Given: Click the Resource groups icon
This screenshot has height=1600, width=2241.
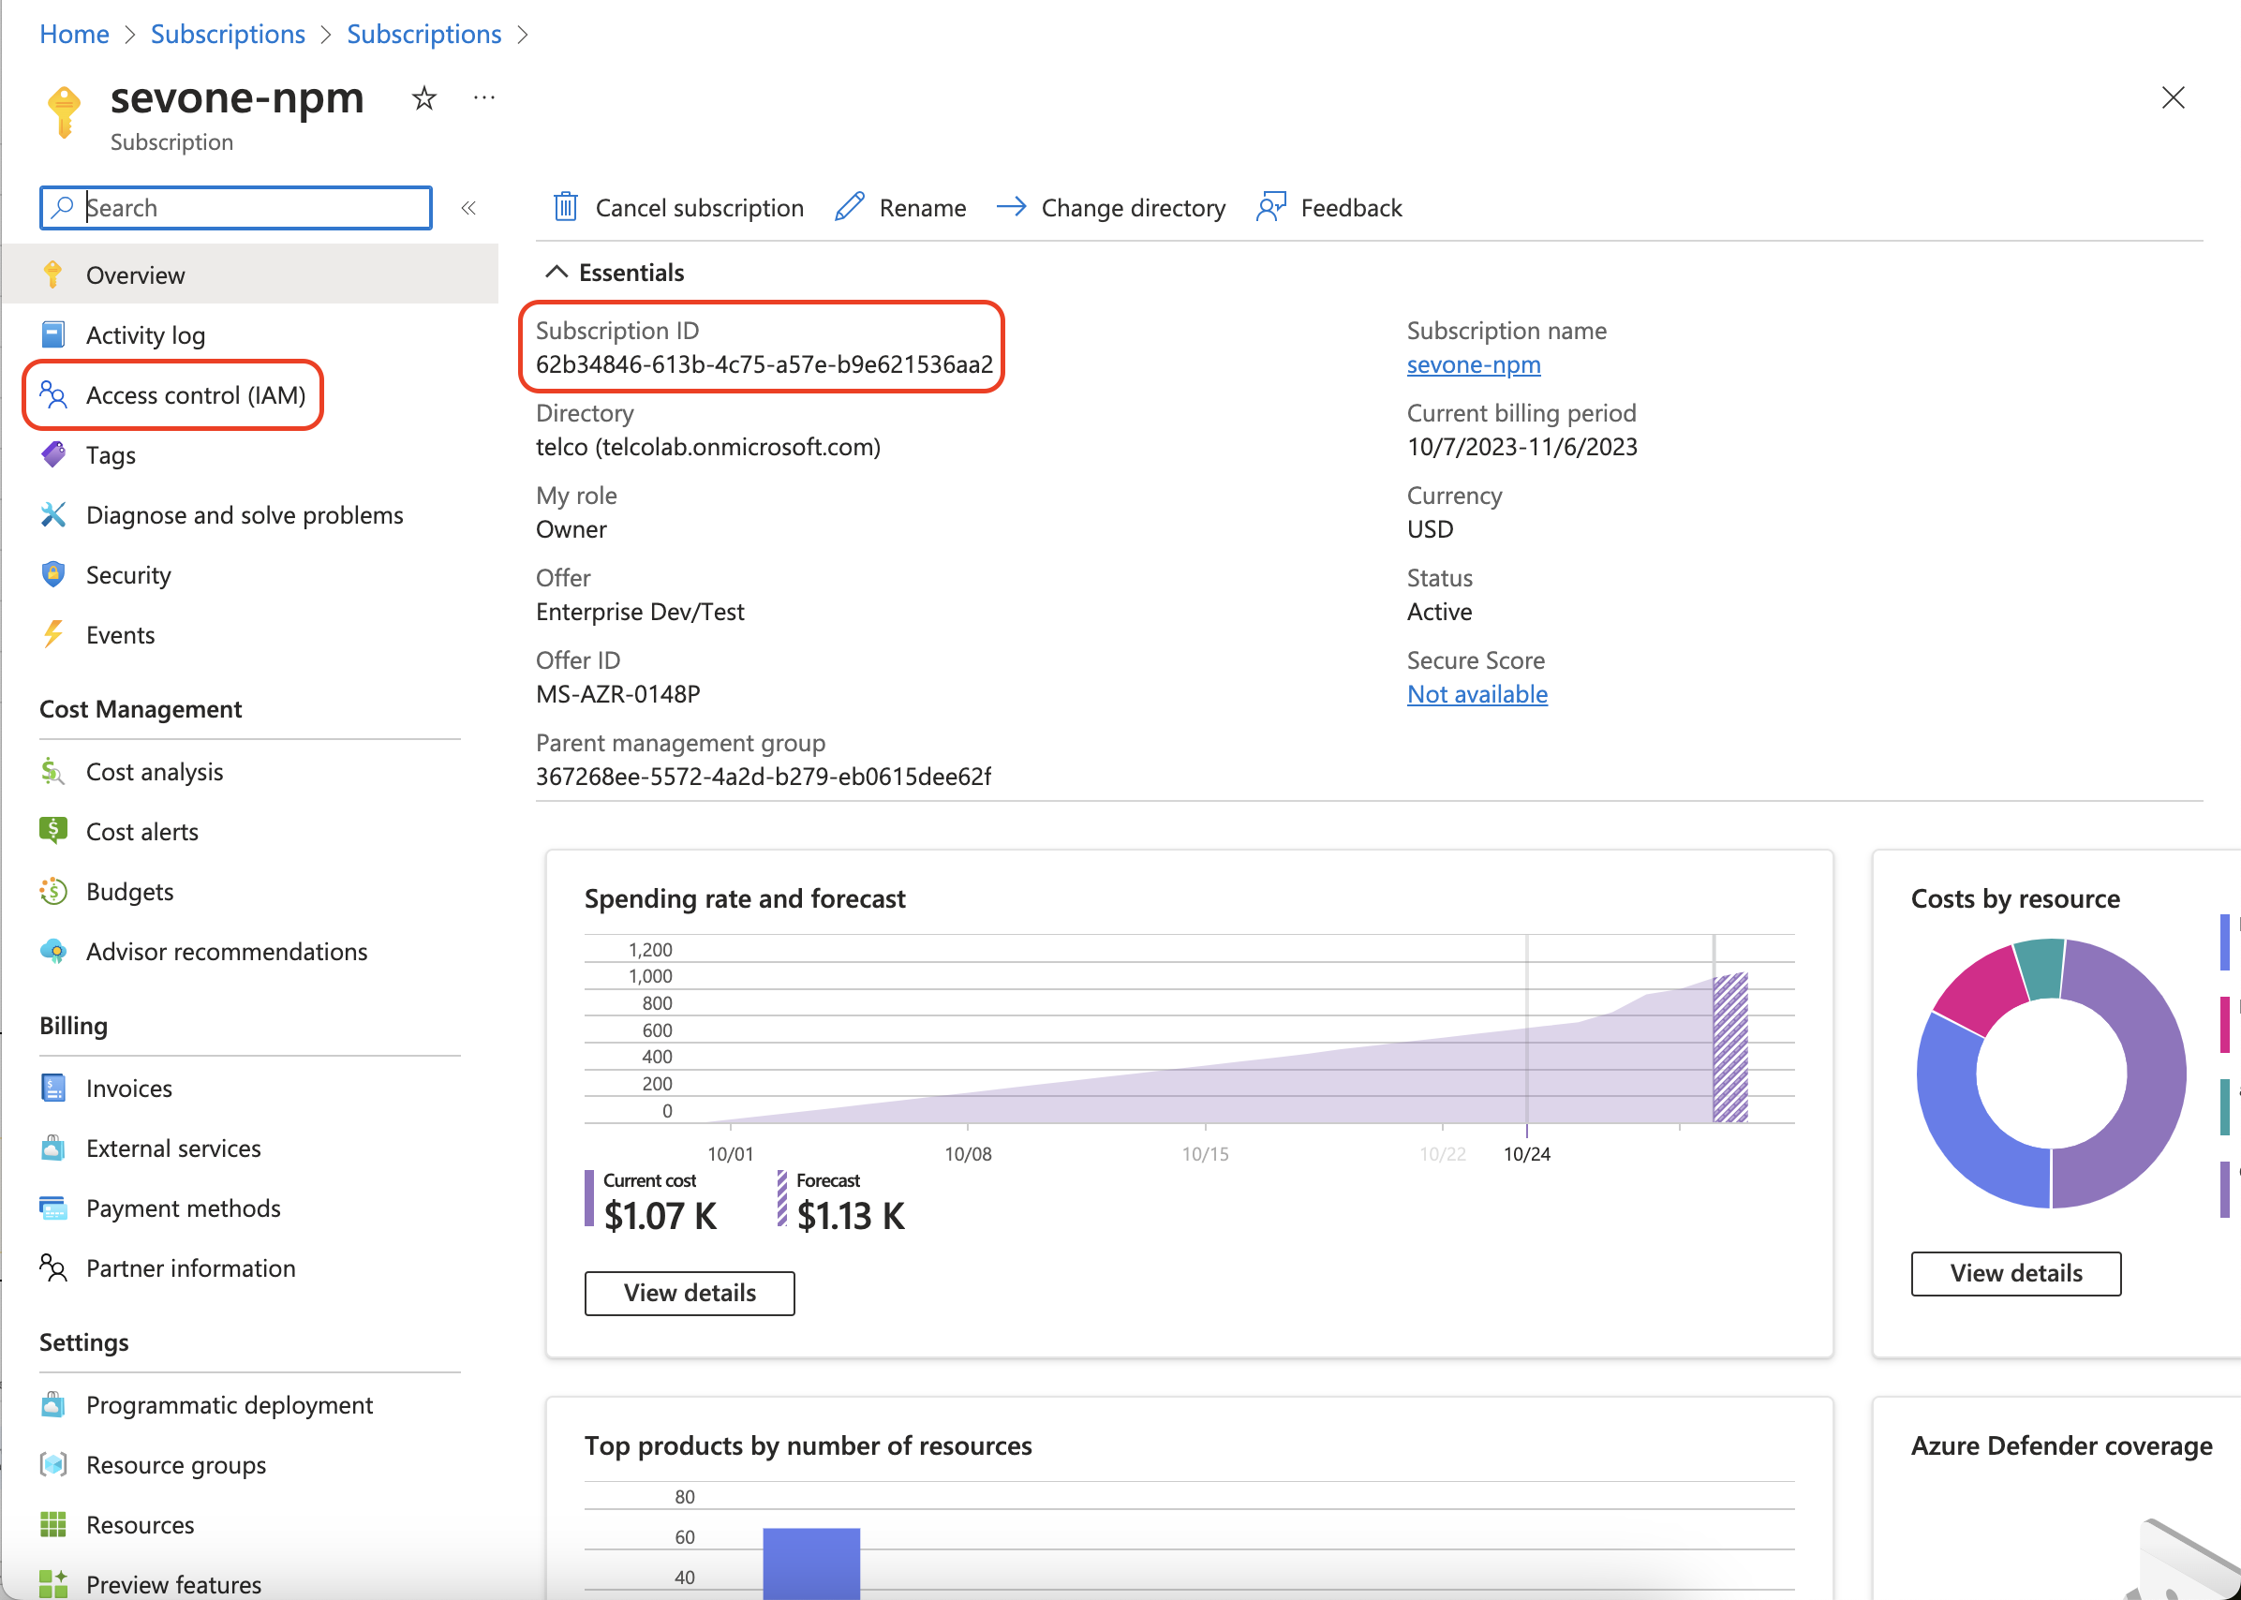Looking at the screenshot, I should point(53,1464).
